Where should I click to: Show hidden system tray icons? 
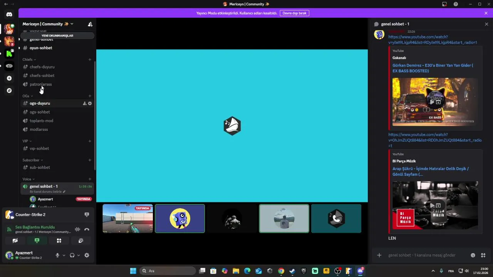click(433, 271)
